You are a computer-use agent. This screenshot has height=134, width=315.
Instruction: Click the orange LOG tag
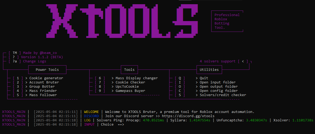87,120
